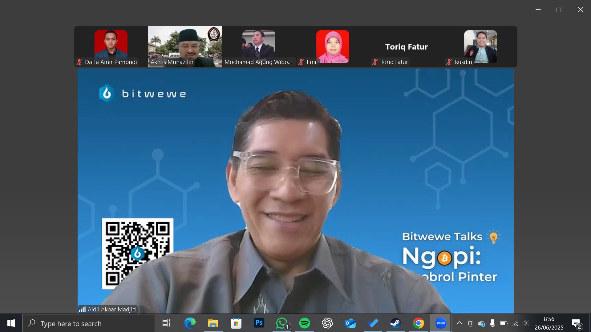Viewport: 591px width, 332px height.
Task: Click the muted mic icon beside Emil
Action: (301, 62)
